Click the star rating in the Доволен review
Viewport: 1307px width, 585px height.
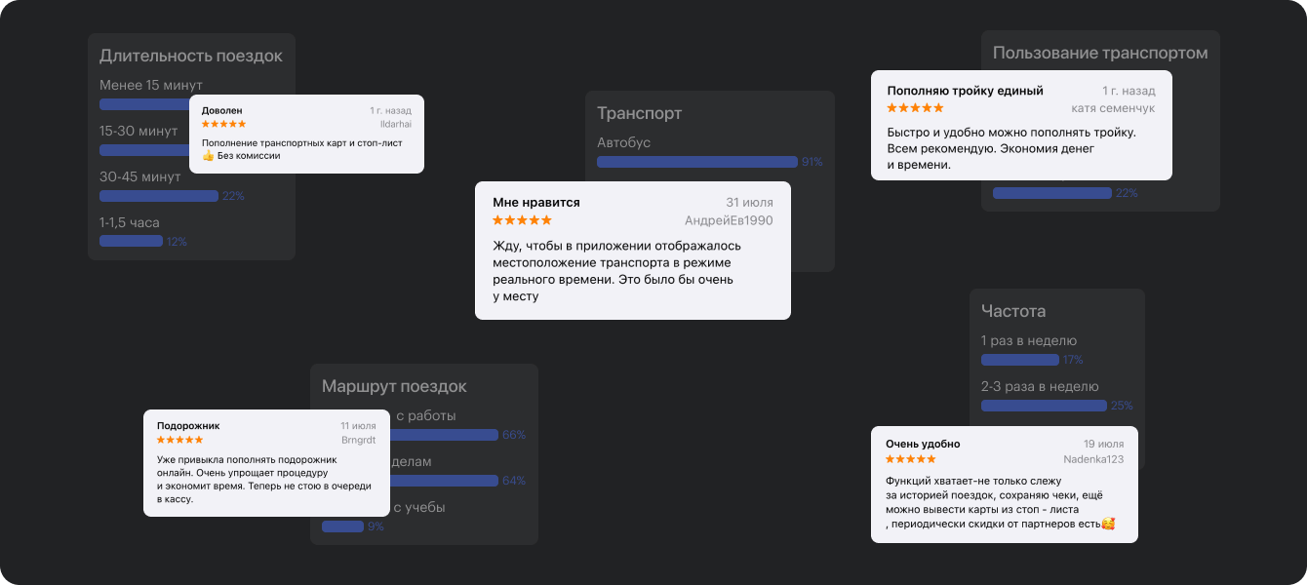click(223, 124)
